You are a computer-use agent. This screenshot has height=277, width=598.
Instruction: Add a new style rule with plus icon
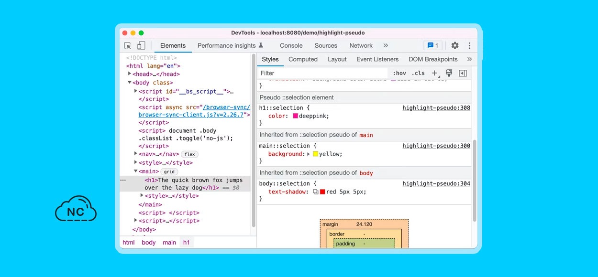coord(435,73)
